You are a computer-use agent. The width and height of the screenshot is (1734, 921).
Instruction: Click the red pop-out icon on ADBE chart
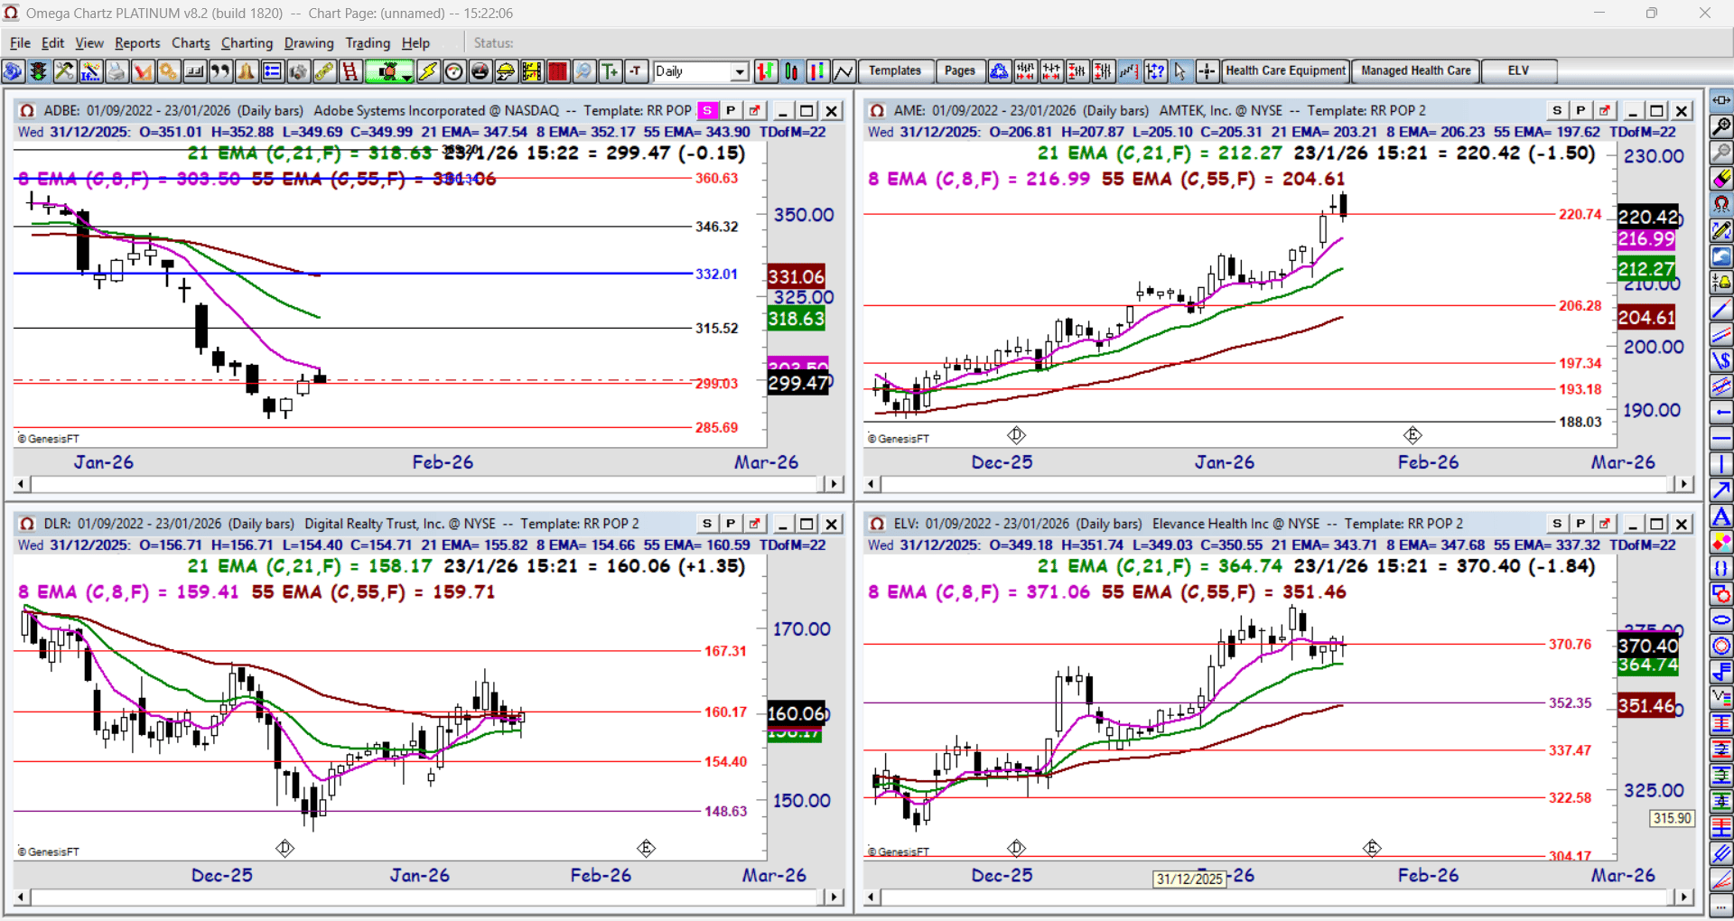click(755, 110)
